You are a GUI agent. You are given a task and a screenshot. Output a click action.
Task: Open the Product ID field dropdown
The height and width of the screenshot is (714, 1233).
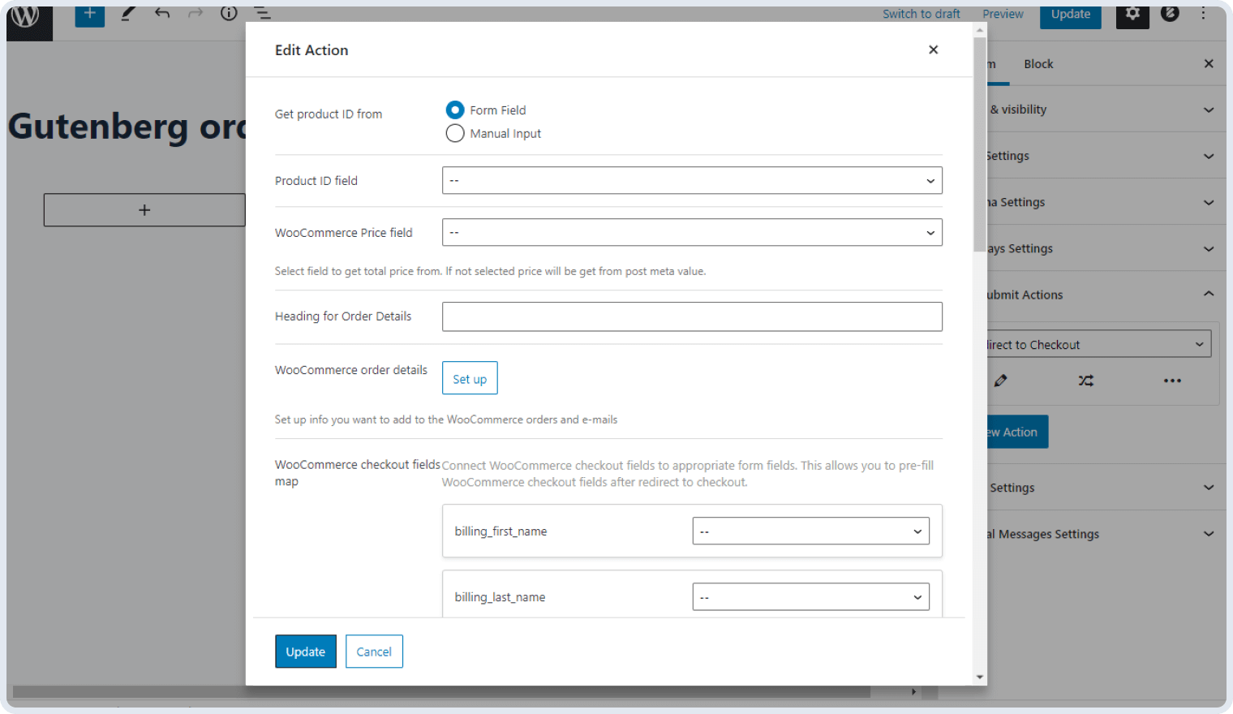pyautogui.click(x=692, y=180)
